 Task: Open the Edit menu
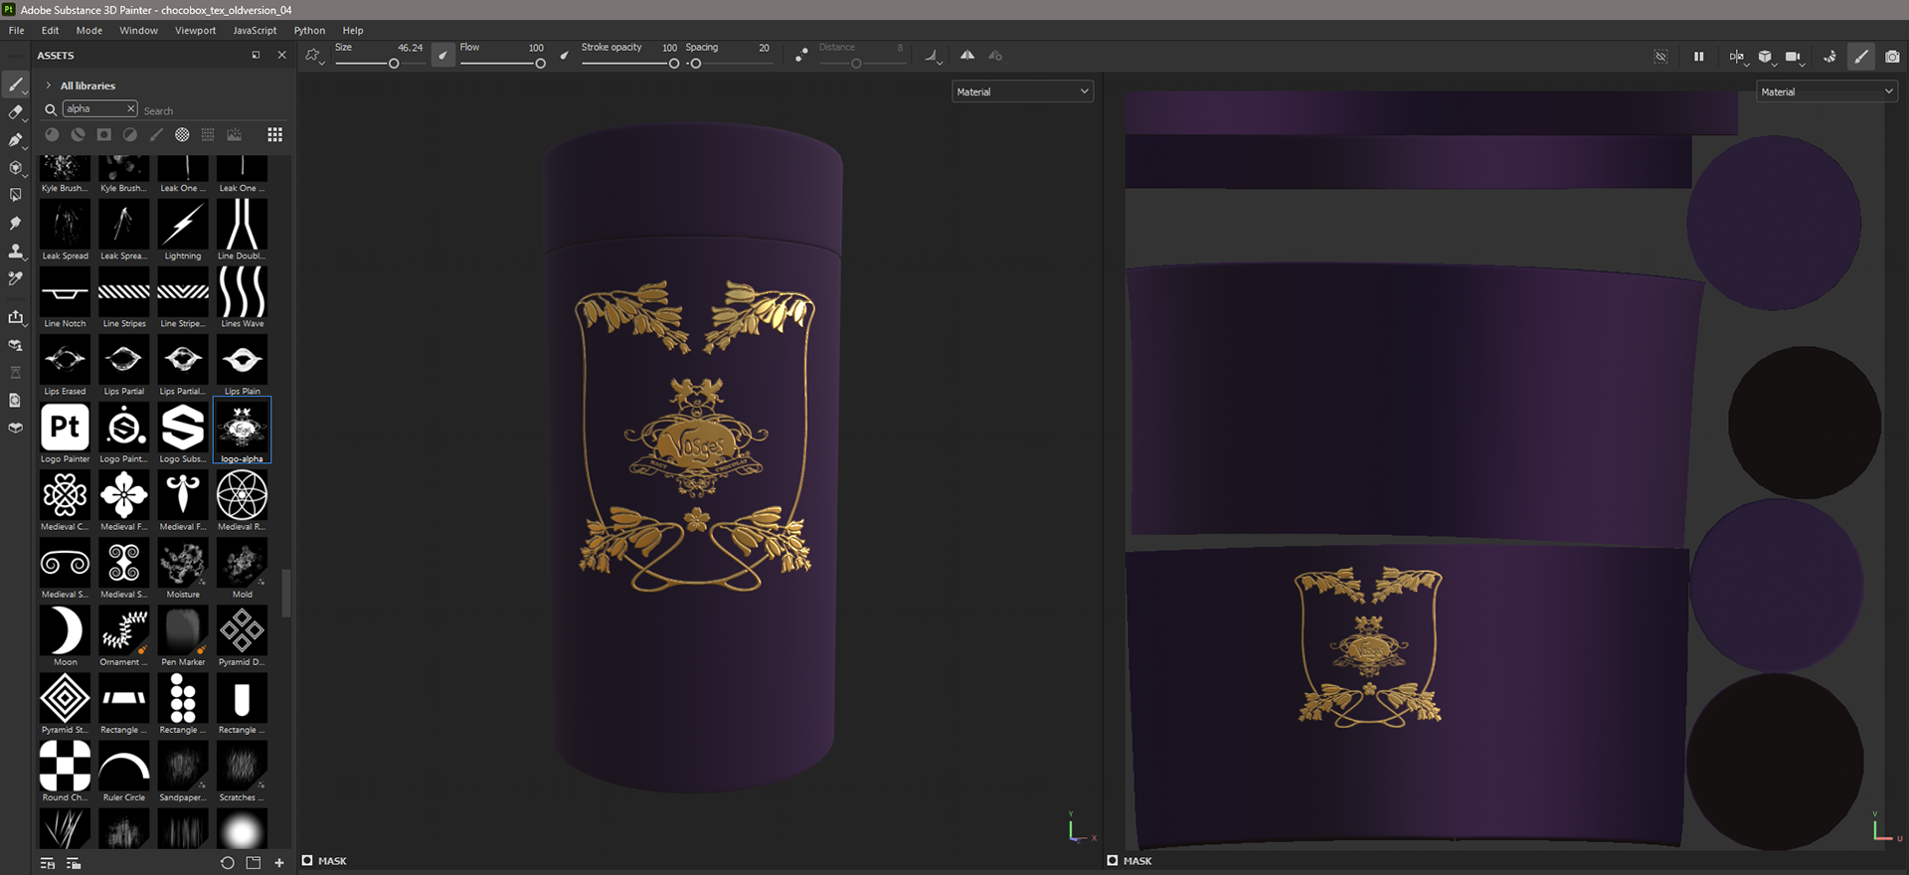(50, 30)
